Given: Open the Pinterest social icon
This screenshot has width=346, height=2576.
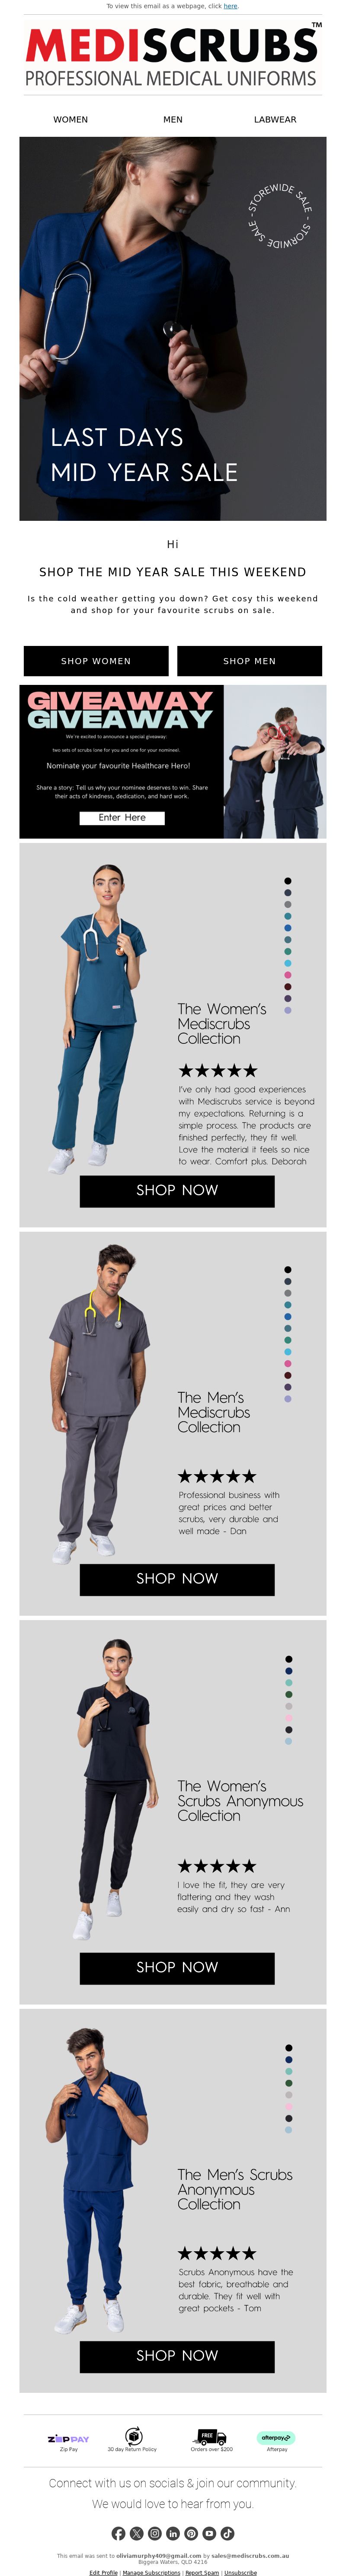Looking at the screenshot, I should pyautogui.click(x=191, y=2533).
